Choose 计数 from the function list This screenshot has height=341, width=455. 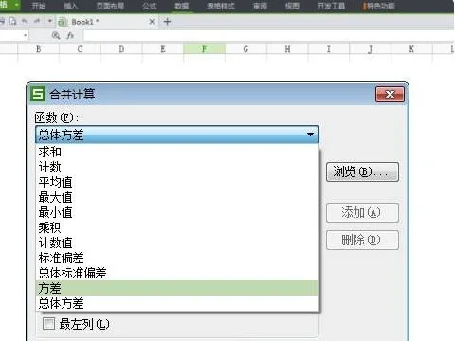(x=177, y=167)
